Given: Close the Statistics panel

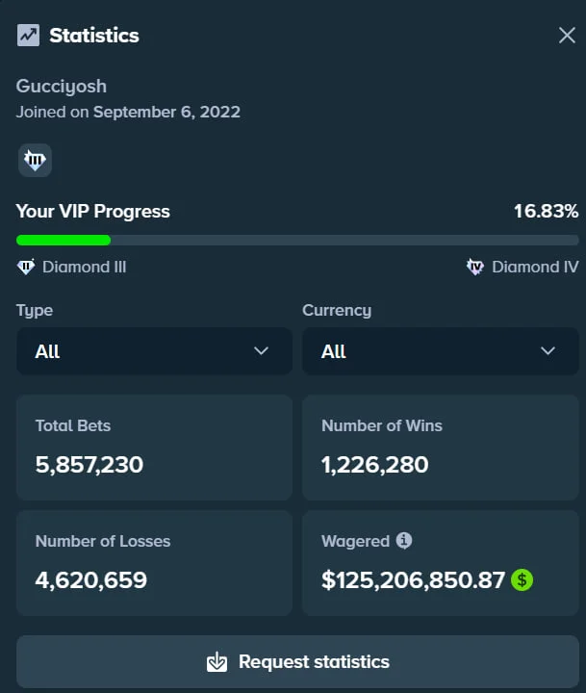Looking at the screenshot, I should click(567, 36).
